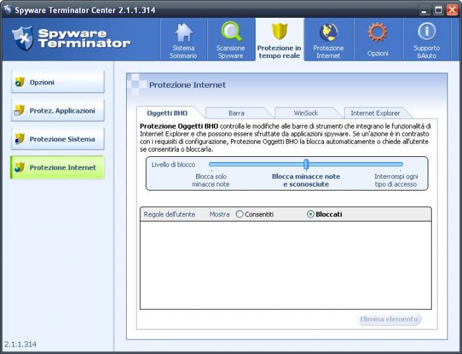Open the WinSock tab
The width and height of the screenshot is (462, 354).
click(x=306, y=113)
